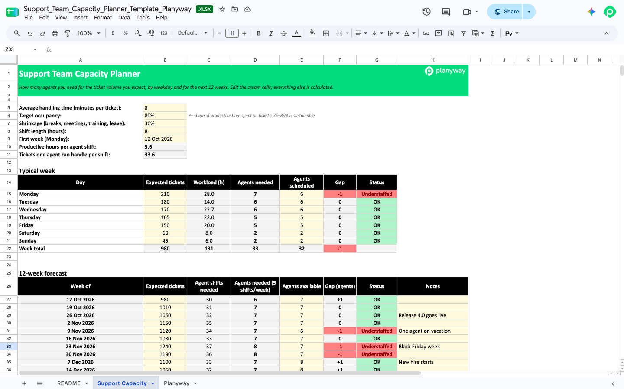
Task: Open the Format menu
Action: tap(103, 18)
